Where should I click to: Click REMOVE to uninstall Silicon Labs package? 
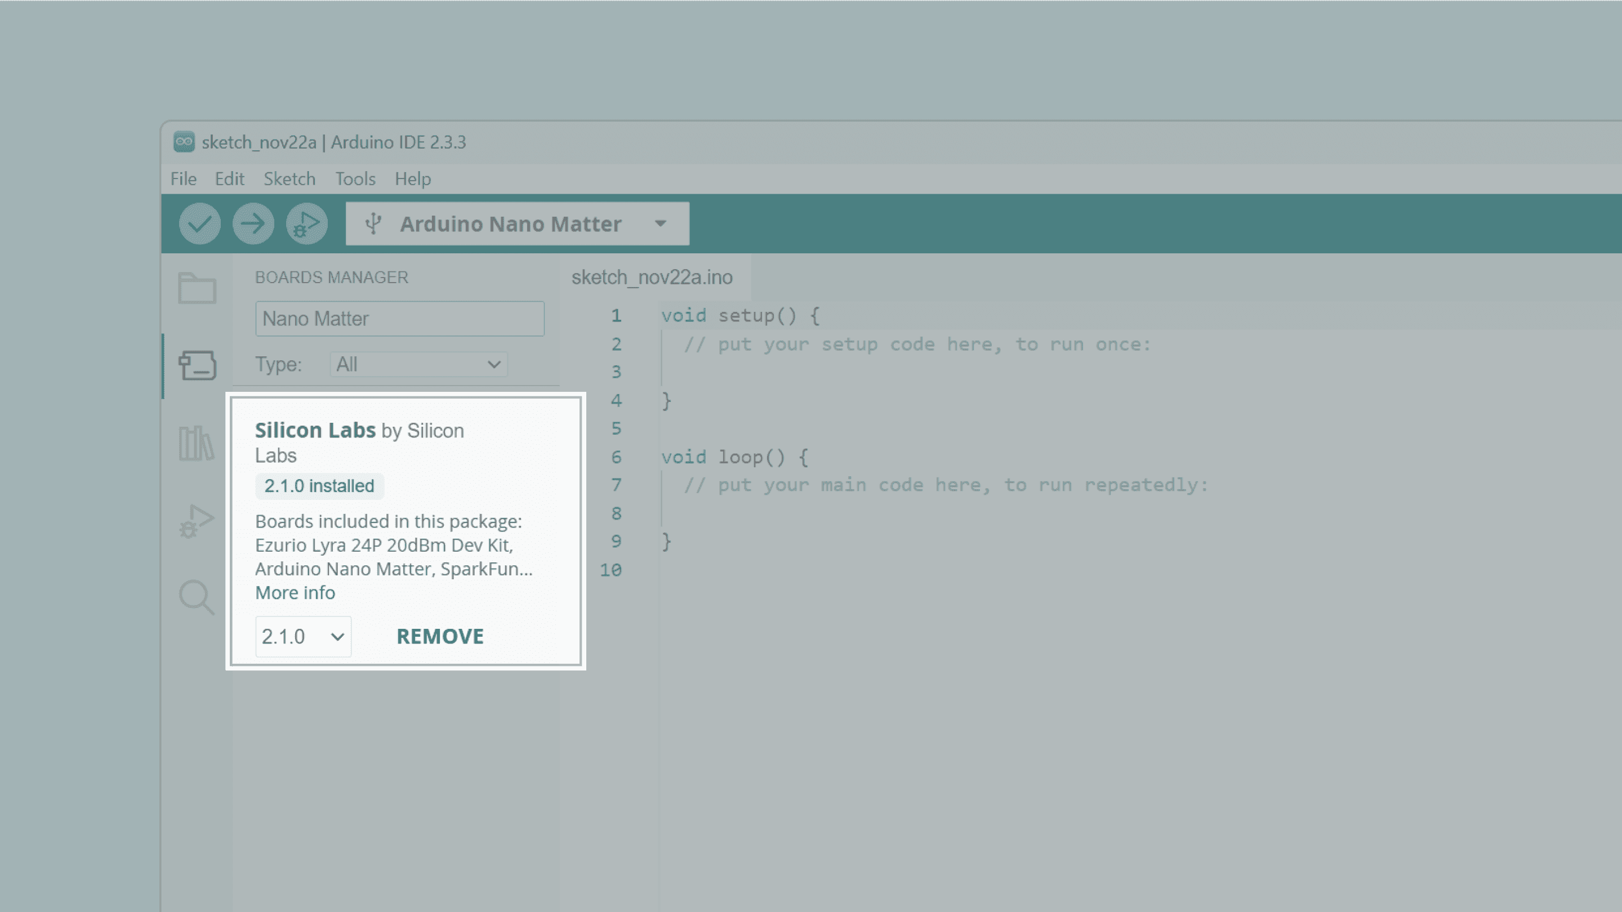click(x=439, y=636)
